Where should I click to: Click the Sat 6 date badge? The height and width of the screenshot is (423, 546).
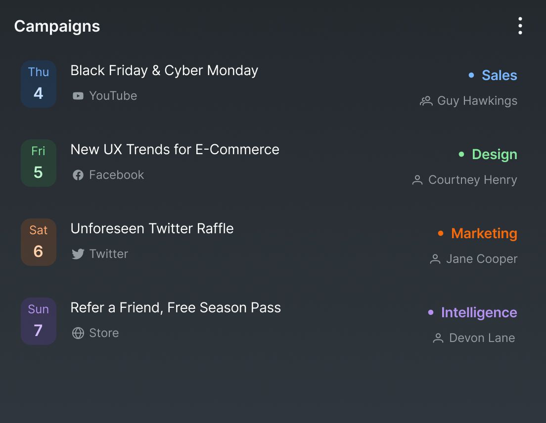39,242
